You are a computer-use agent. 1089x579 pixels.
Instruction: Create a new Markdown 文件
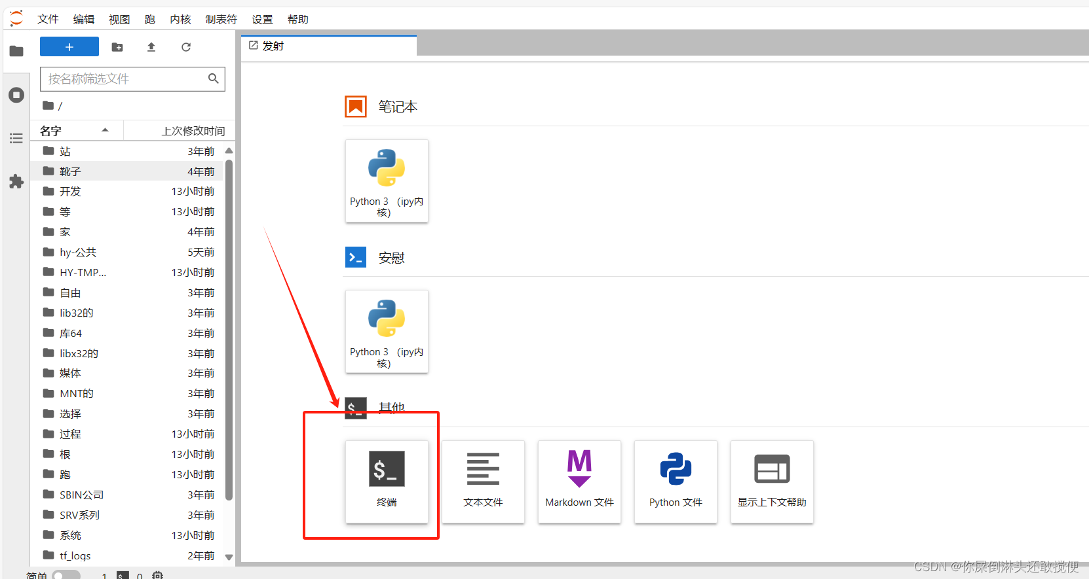(579, 482)
